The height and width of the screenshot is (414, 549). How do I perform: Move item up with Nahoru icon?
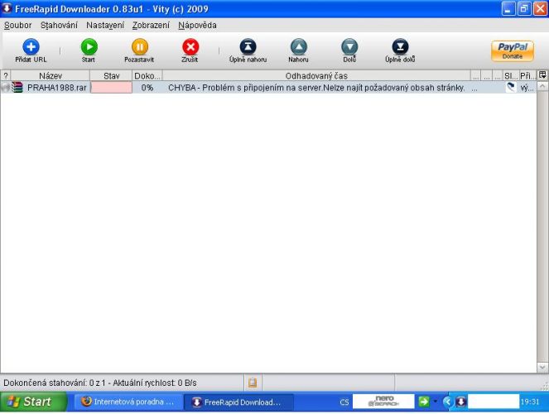pos(299,47)
